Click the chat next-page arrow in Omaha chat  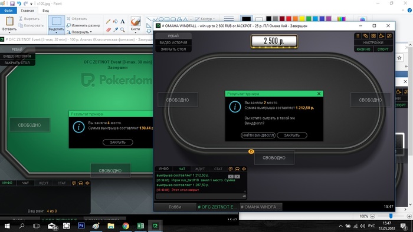click(x=237, y=177)
